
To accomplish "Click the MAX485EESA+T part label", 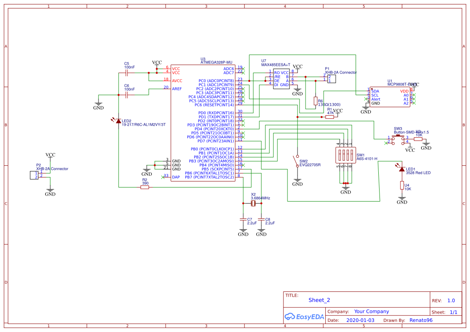I will click(x=275, y=65).
